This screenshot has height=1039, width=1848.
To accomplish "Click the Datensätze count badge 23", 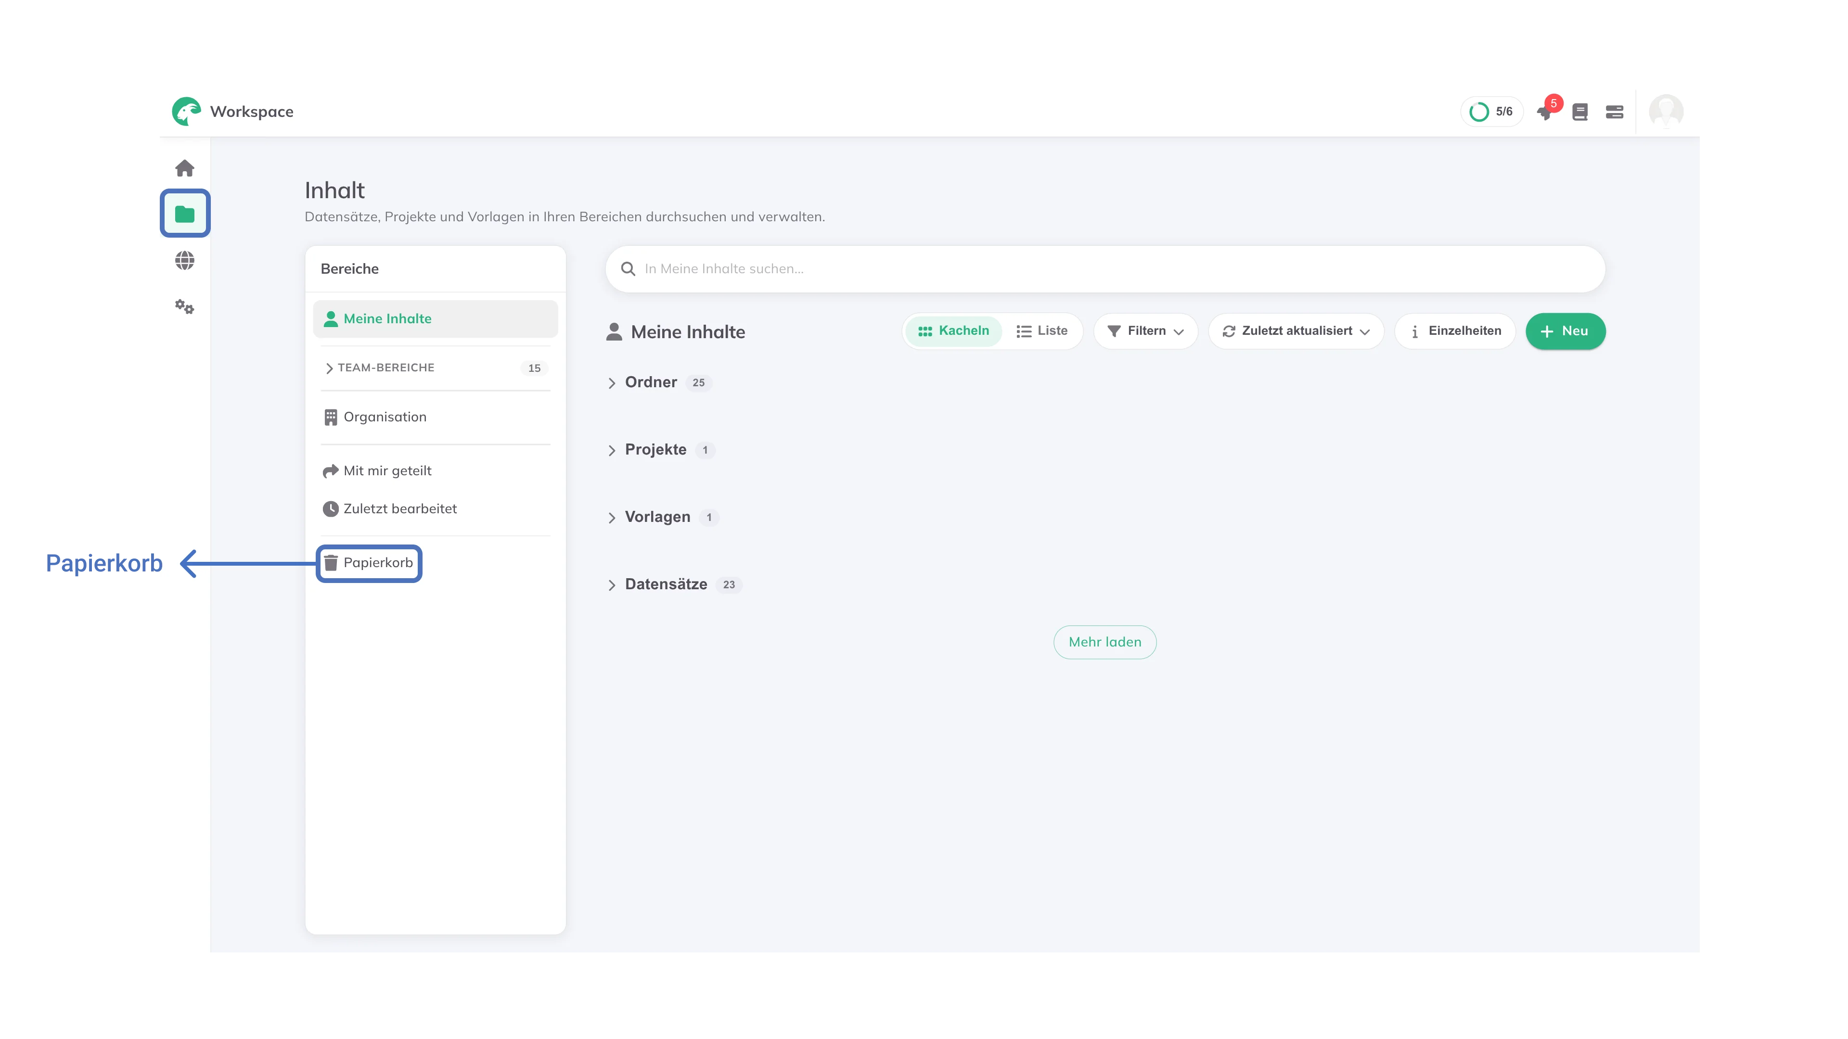I will pyautogui.click(x=729, y=585).
